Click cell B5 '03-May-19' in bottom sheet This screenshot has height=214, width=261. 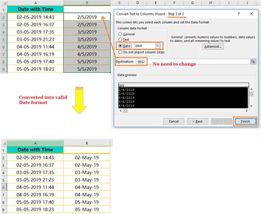pyautogui.click(x=87, y=180)
